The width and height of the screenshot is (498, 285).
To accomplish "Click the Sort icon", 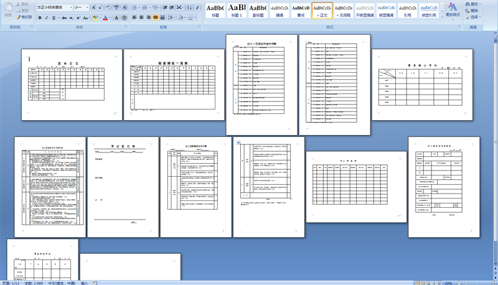I will point(189,7).
